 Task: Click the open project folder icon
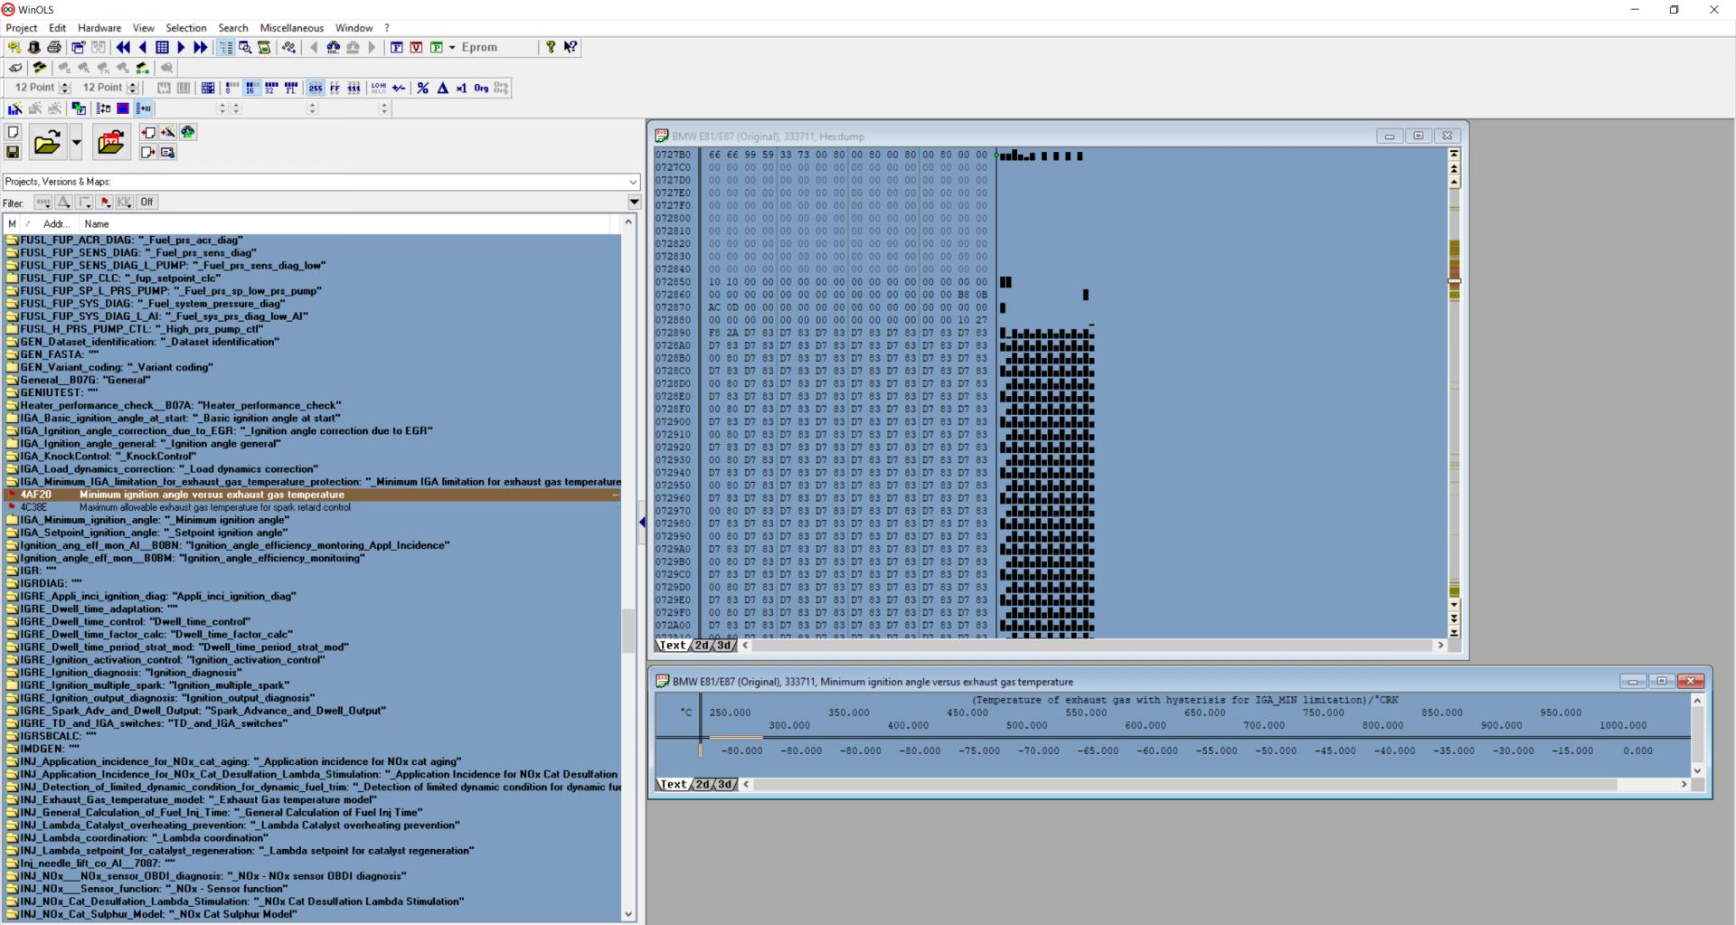coord(46,142)
